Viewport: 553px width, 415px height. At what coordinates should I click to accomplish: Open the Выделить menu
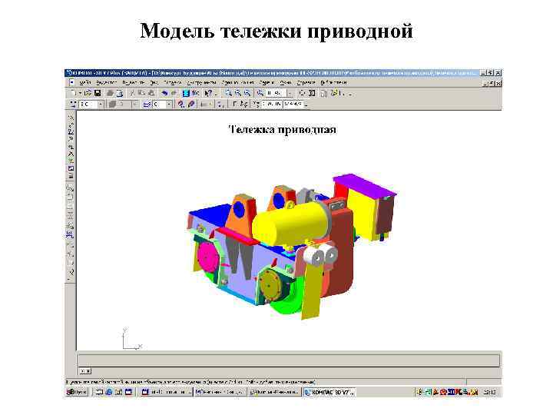click(134, 82)
